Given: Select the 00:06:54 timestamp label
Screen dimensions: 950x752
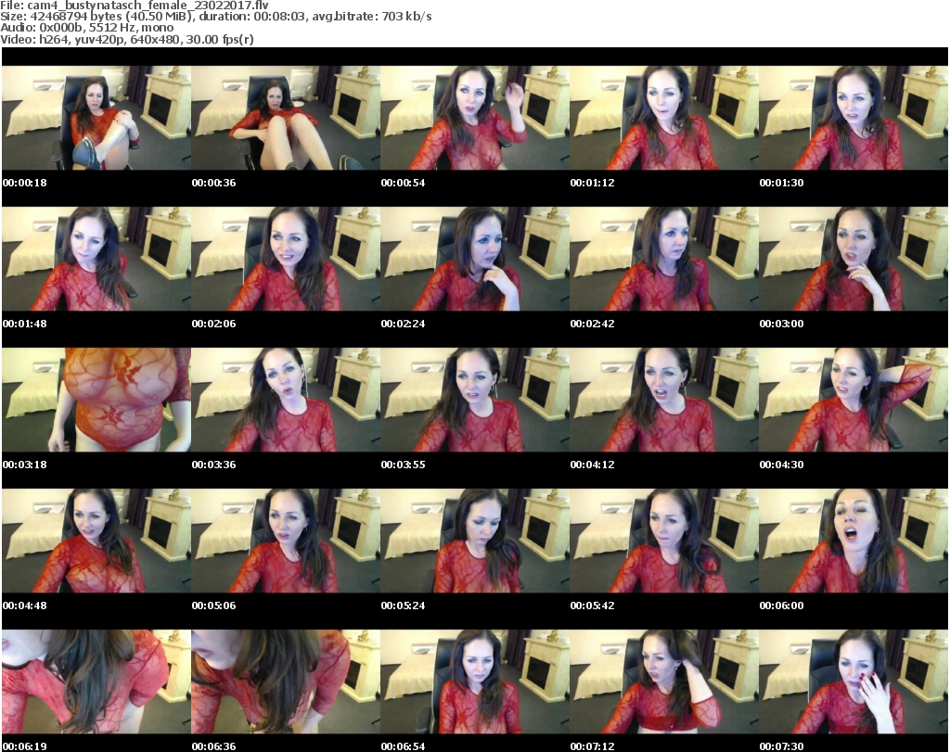Looking at the screenshot, I should tap(403, 746).
